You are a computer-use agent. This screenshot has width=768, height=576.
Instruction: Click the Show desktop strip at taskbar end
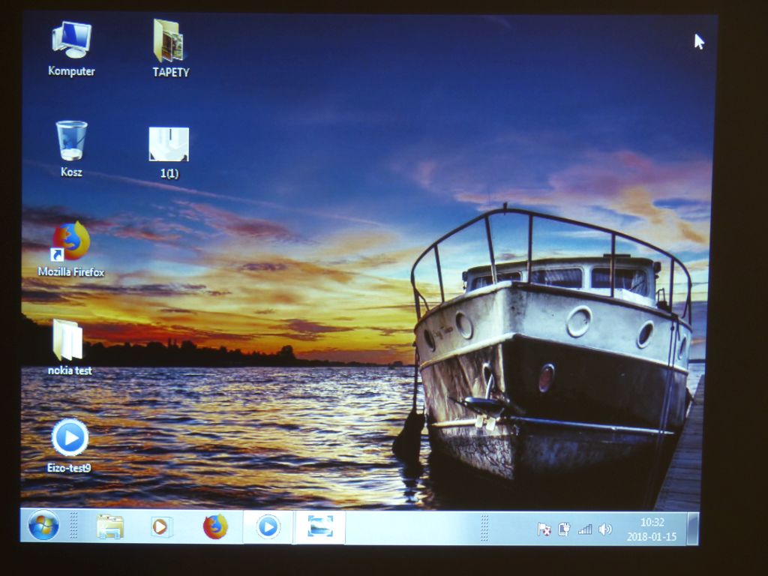tap(693, 529)
